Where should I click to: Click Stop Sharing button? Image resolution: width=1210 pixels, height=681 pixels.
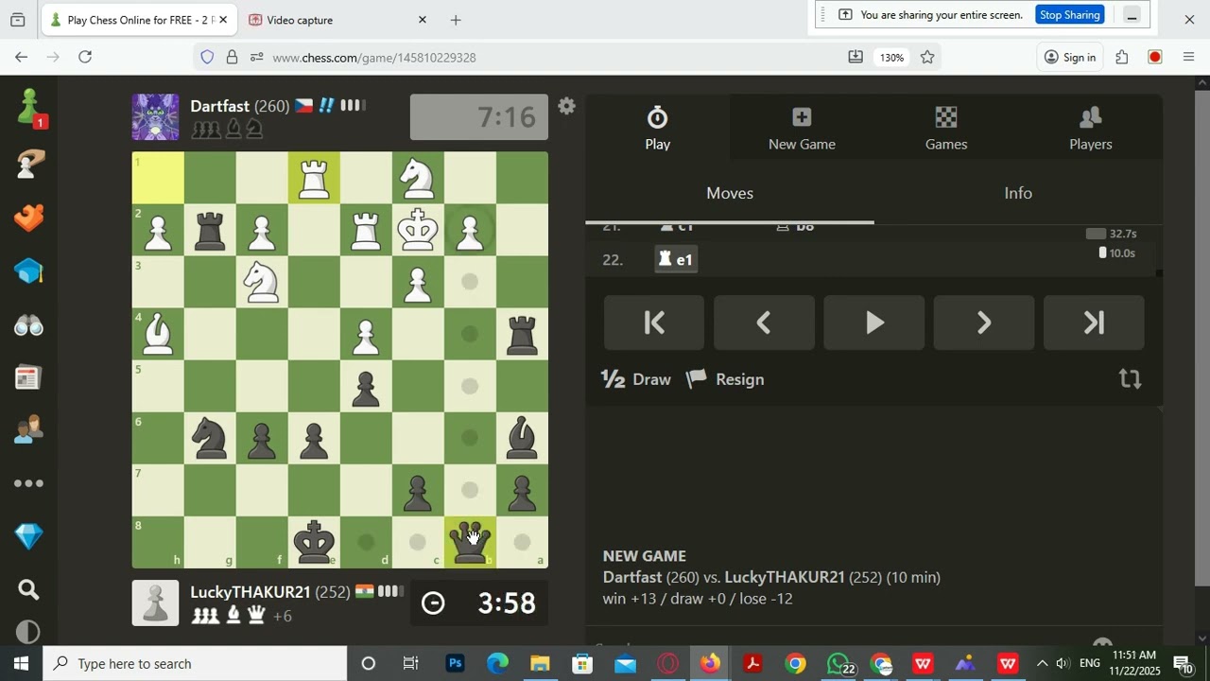click(x=1069, y=15)
